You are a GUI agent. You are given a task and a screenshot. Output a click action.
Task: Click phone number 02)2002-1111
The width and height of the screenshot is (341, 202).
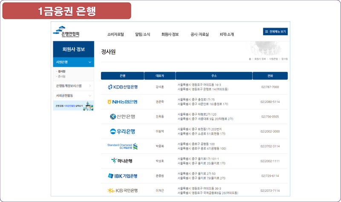coord(270,161)
